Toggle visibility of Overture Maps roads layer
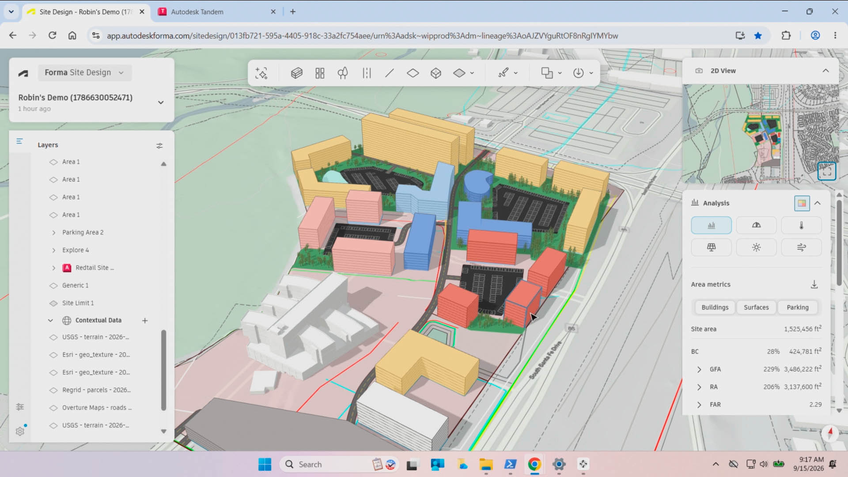Image resolution: width=848 pixels, height=477 pixels. [x=53, y=408]
